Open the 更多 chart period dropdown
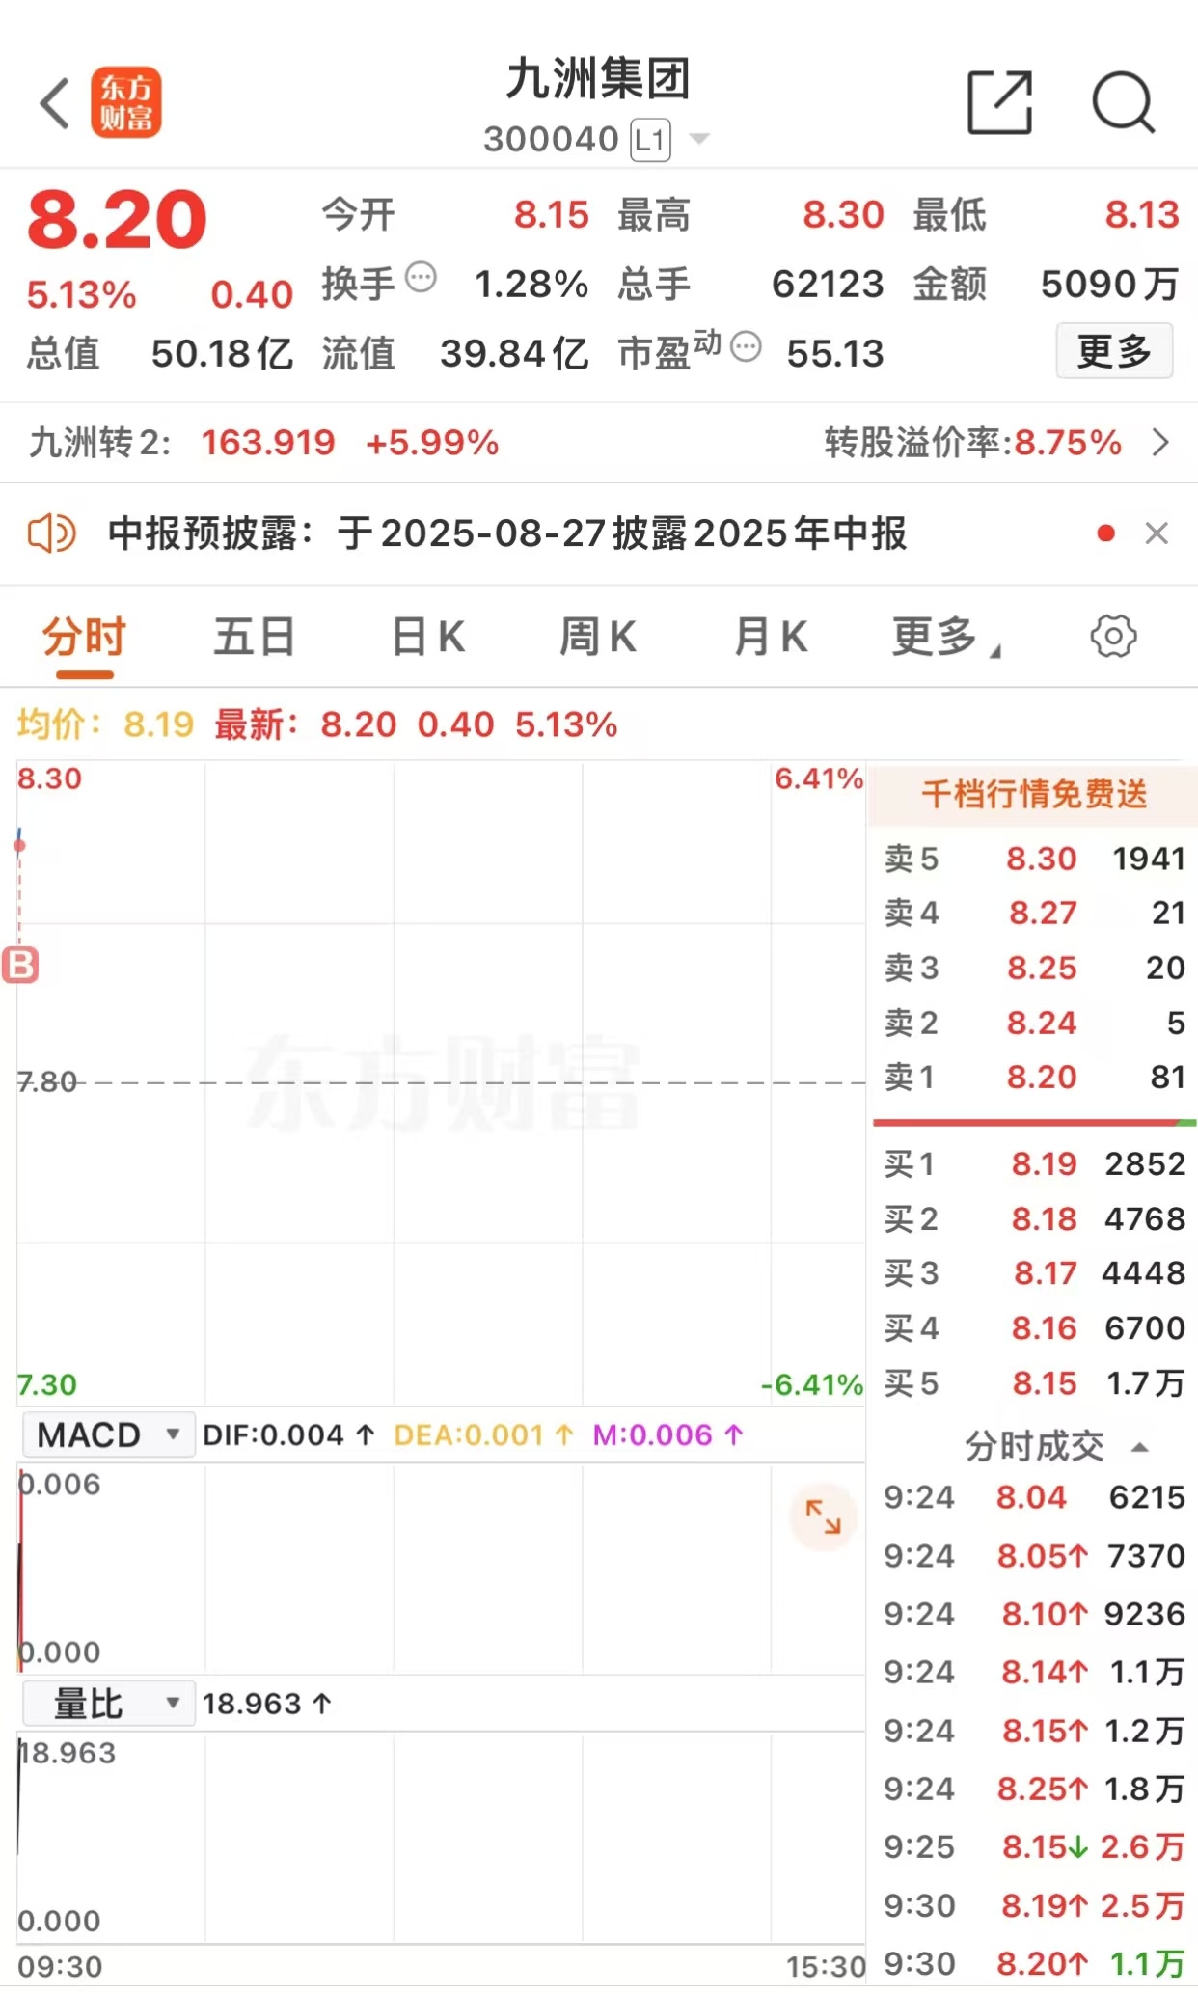Image resolution: width=1198 pixels, height=1994 pixels. 946,637
